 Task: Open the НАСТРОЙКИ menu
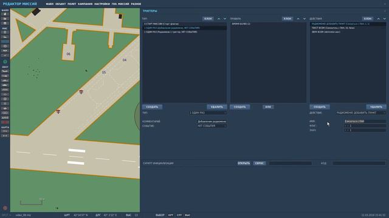point(102,4)
